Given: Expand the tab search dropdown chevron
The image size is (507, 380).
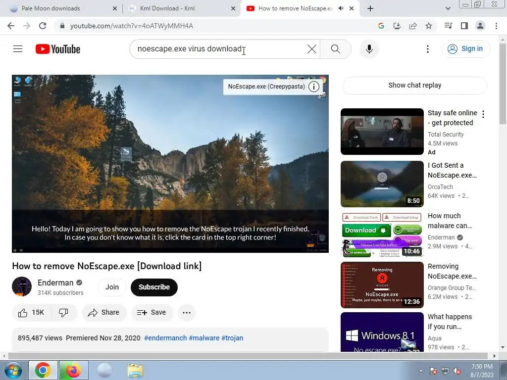Looking at the screenshot, I should click(x=448, y=8).
